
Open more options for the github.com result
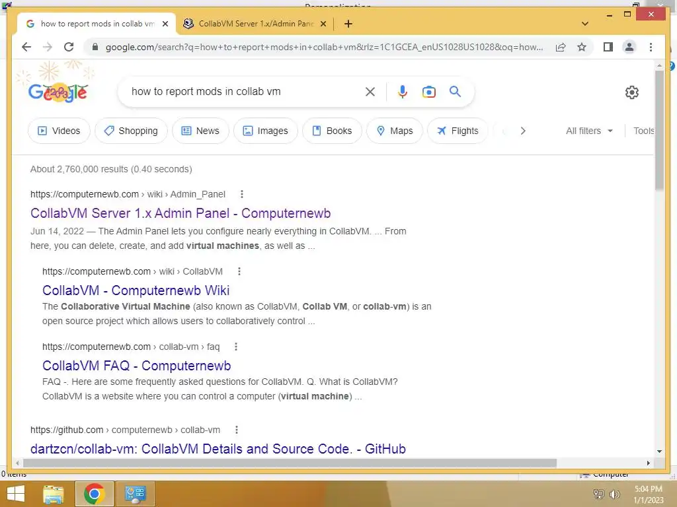(236, 430)
